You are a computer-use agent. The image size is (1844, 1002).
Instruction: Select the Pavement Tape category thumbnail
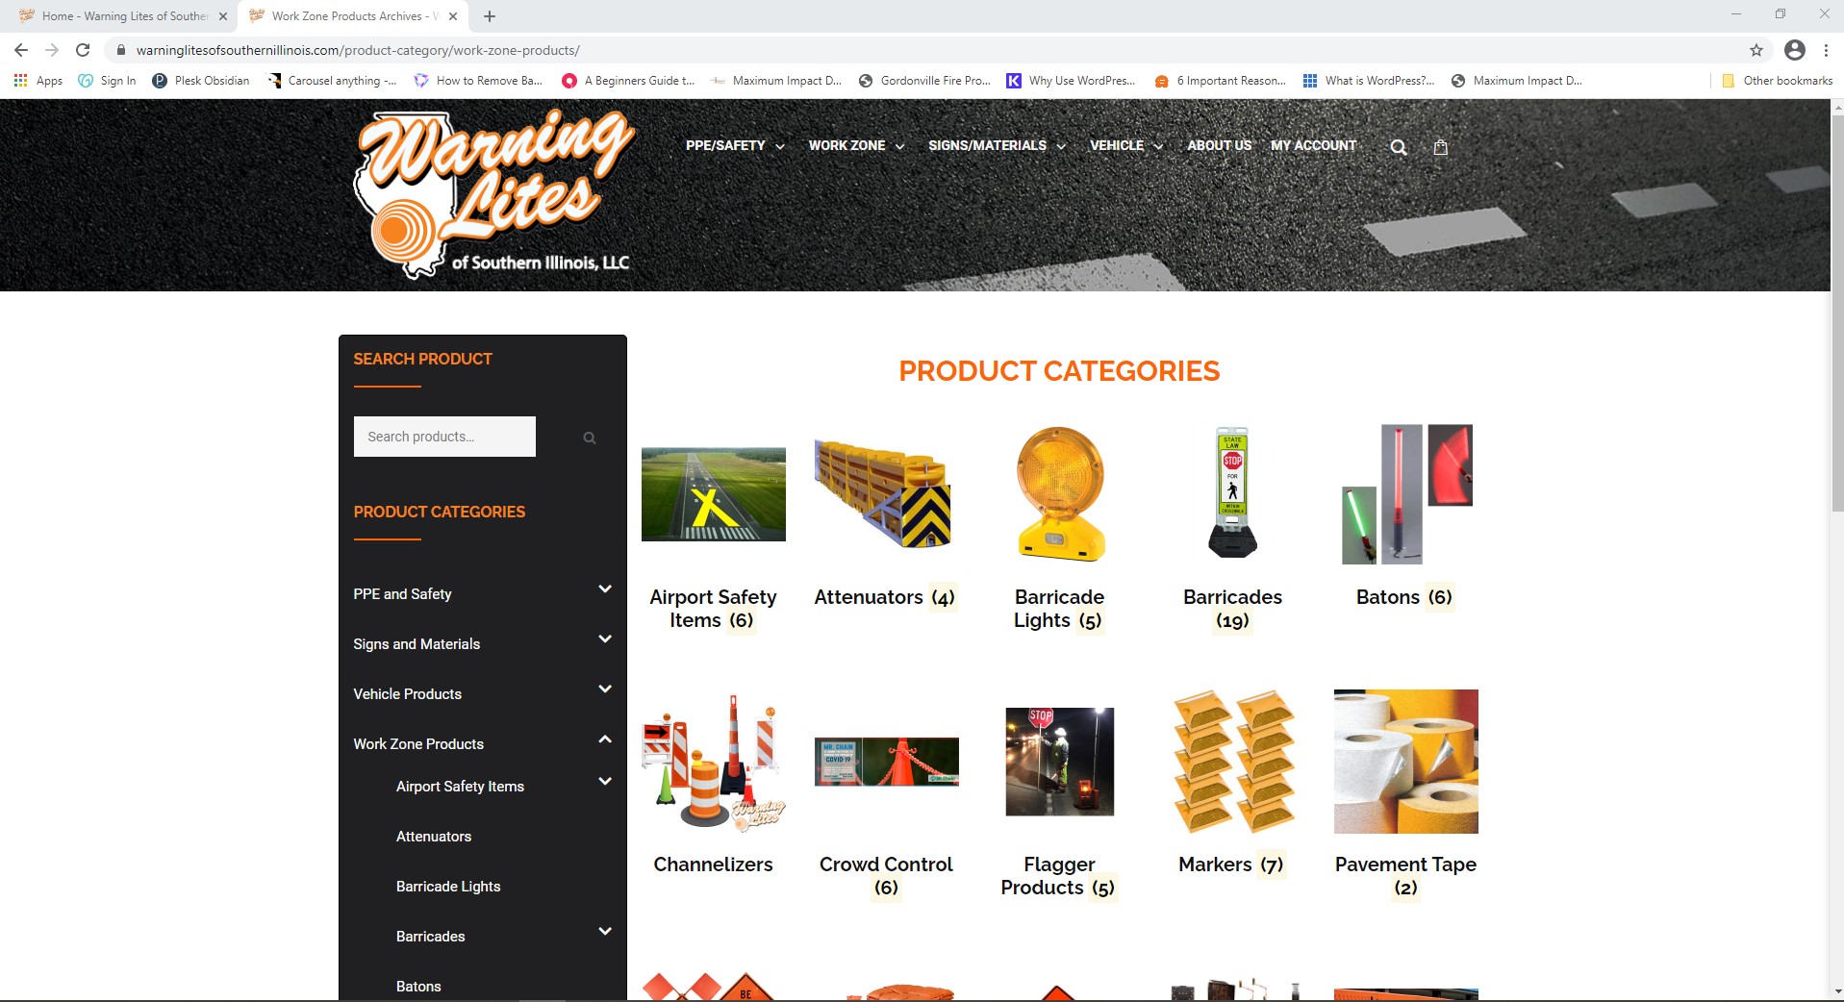tap(1405, 762)
